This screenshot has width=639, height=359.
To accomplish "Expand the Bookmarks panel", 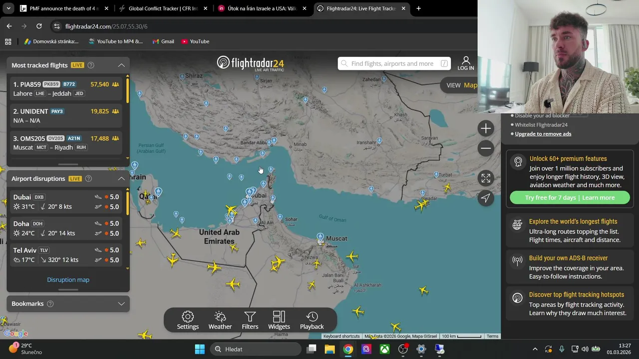I will point(121,304).
